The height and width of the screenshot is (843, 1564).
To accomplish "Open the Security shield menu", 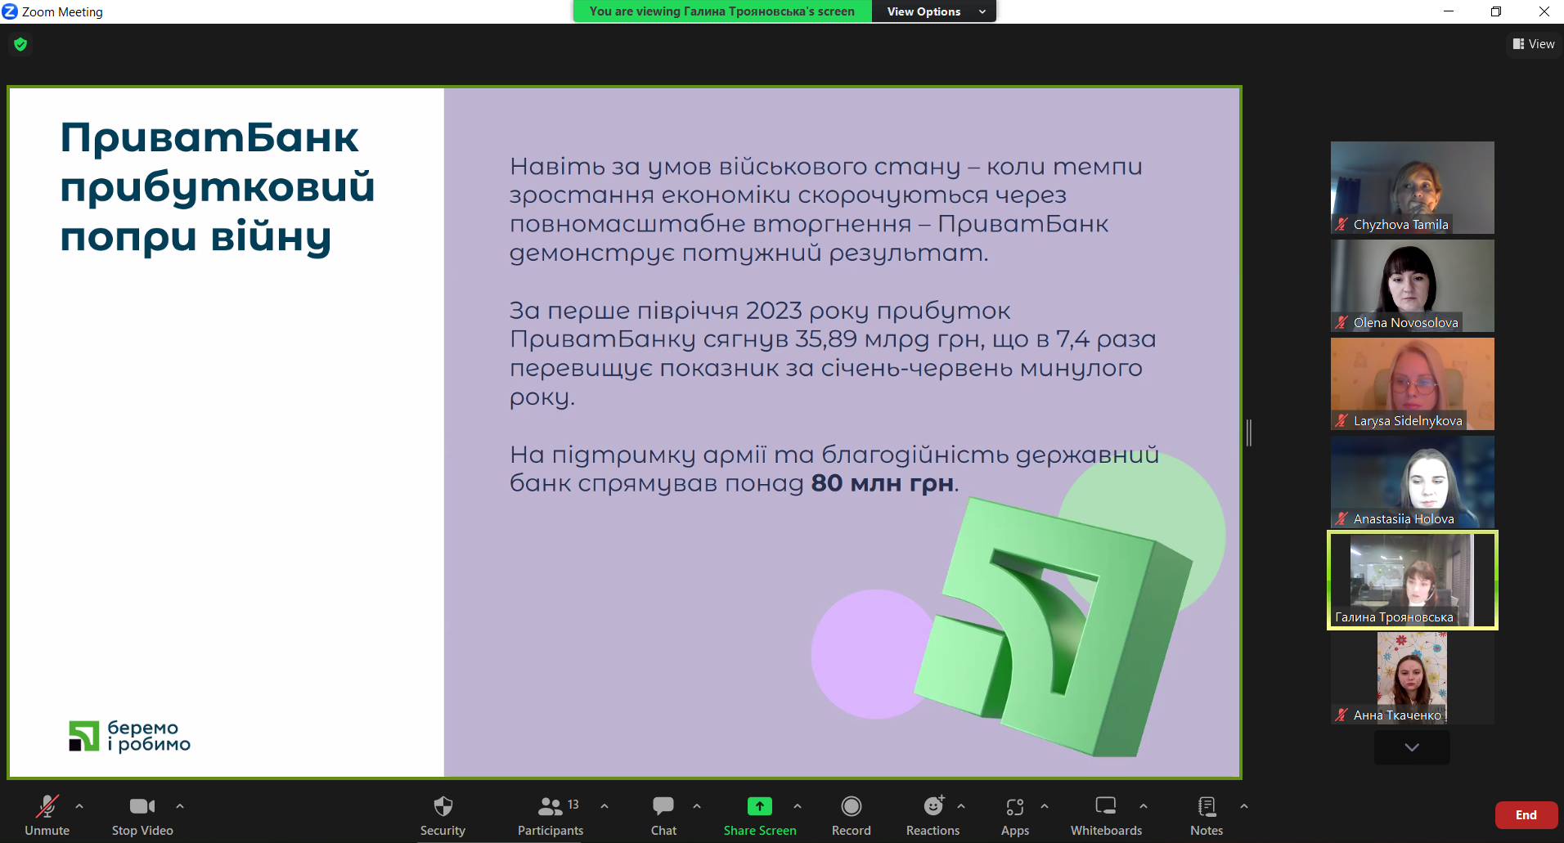I will point(443,815).
